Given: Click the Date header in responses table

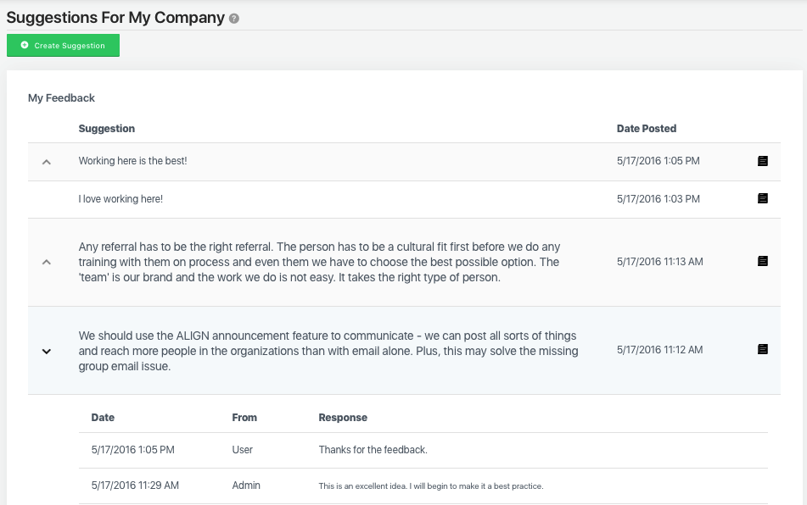Looking at the screenshot, I should 103,418.
